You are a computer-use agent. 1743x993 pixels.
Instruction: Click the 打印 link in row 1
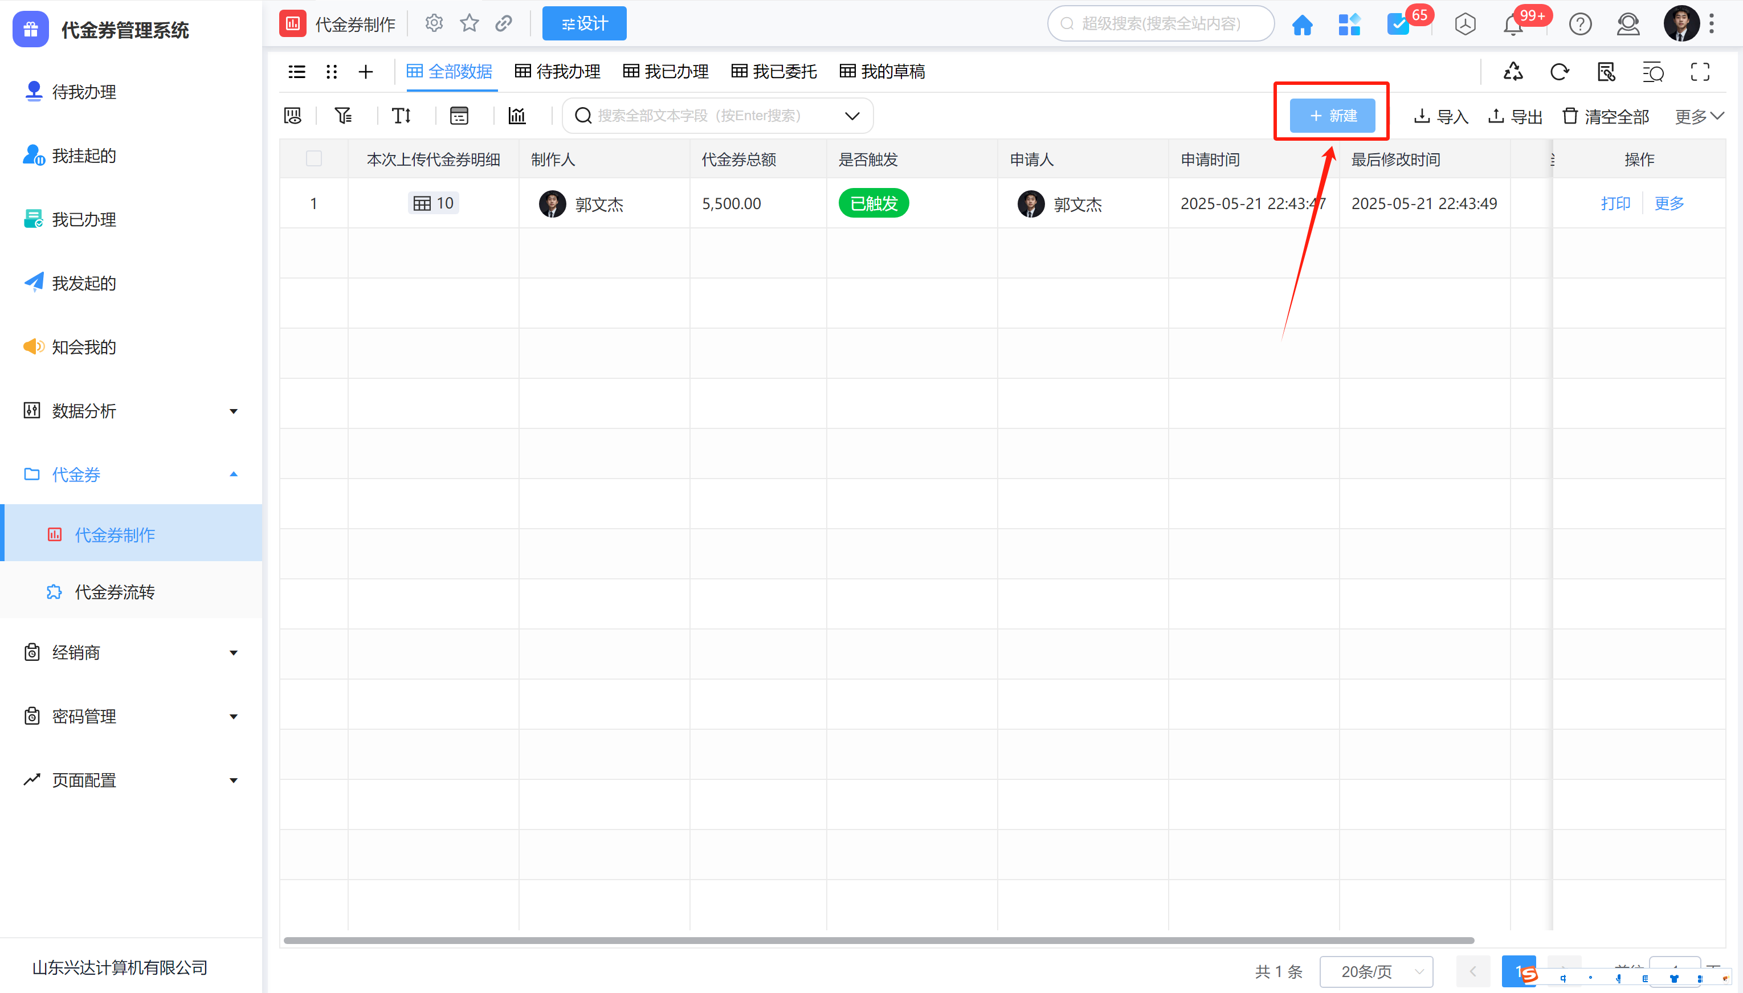tap(1615, 203)
